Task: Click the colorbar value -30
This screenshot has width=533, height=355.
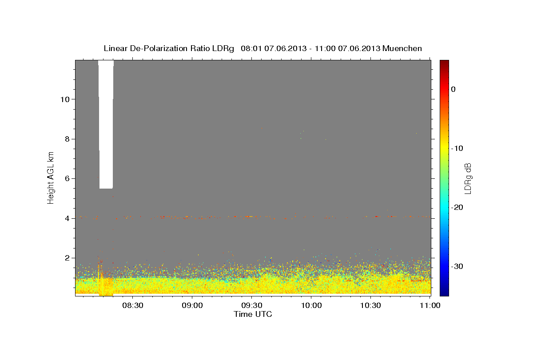Action: 457,266
